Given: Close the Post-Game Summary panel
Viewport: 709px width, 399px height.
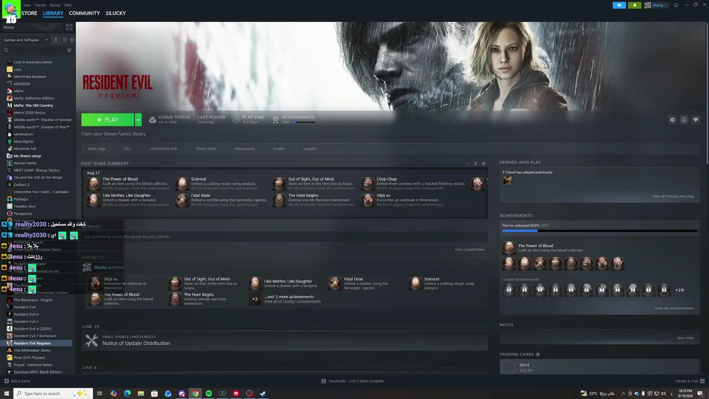Looking at the screenshot, I should 484,163.
